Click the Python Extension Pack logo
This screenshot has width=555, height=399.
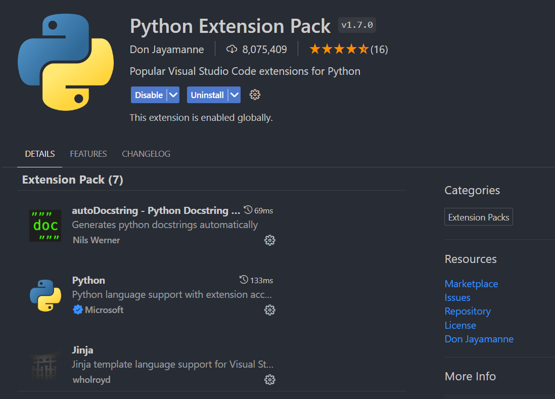click(x=65, y=62)
